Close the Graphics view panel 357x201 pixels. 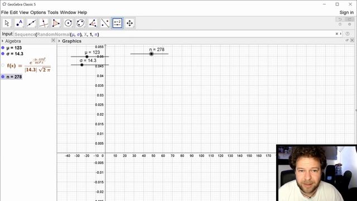pos(352,40)
